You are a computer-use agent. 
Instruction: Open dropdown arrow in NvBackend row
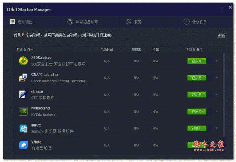pos(216,111)
